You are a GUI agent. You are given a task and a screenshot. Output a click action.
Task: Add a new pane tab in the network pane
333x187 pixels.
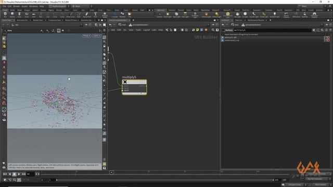click(133, 20)
